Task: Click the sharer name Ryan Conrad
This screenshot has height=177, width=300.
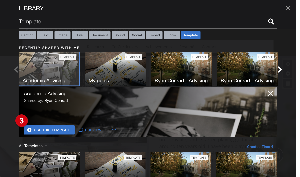Action: tap(56, 101)
